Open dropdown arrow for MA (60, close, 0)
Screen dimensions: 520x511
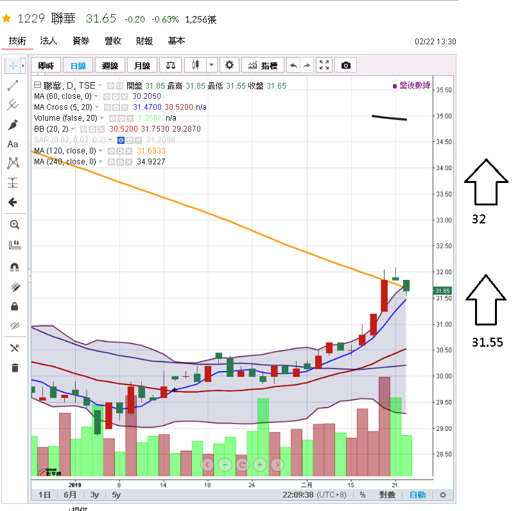pyautogui.click(x=96, y=96)
